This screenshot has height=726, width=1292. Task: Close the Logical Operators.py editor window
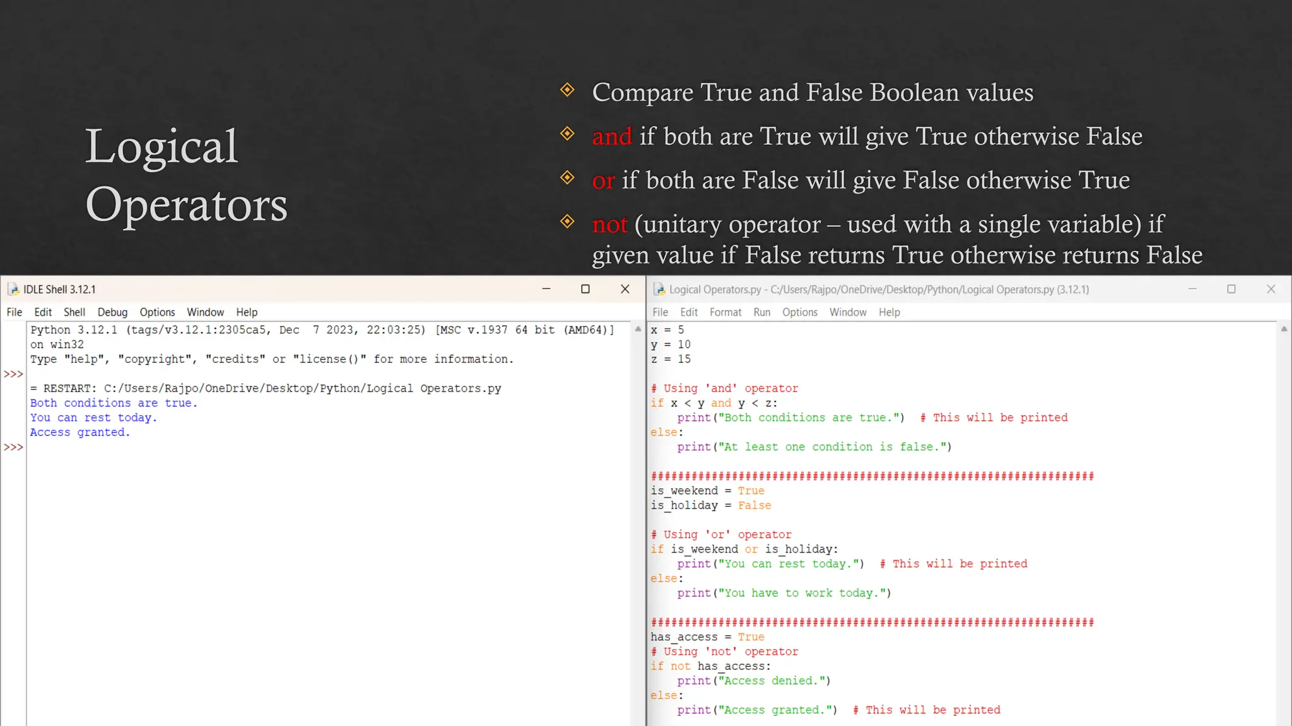tap(1271, 289)
